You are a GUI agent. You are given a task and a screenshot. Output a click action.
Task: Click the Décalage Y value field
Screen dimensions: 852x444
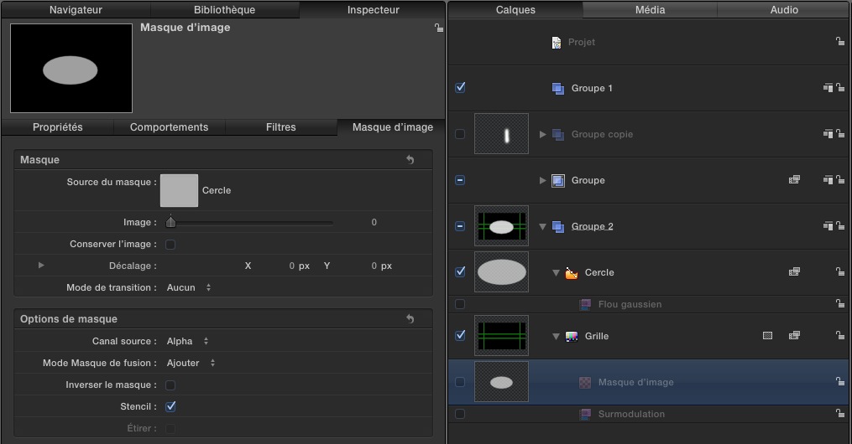[374, 266]
